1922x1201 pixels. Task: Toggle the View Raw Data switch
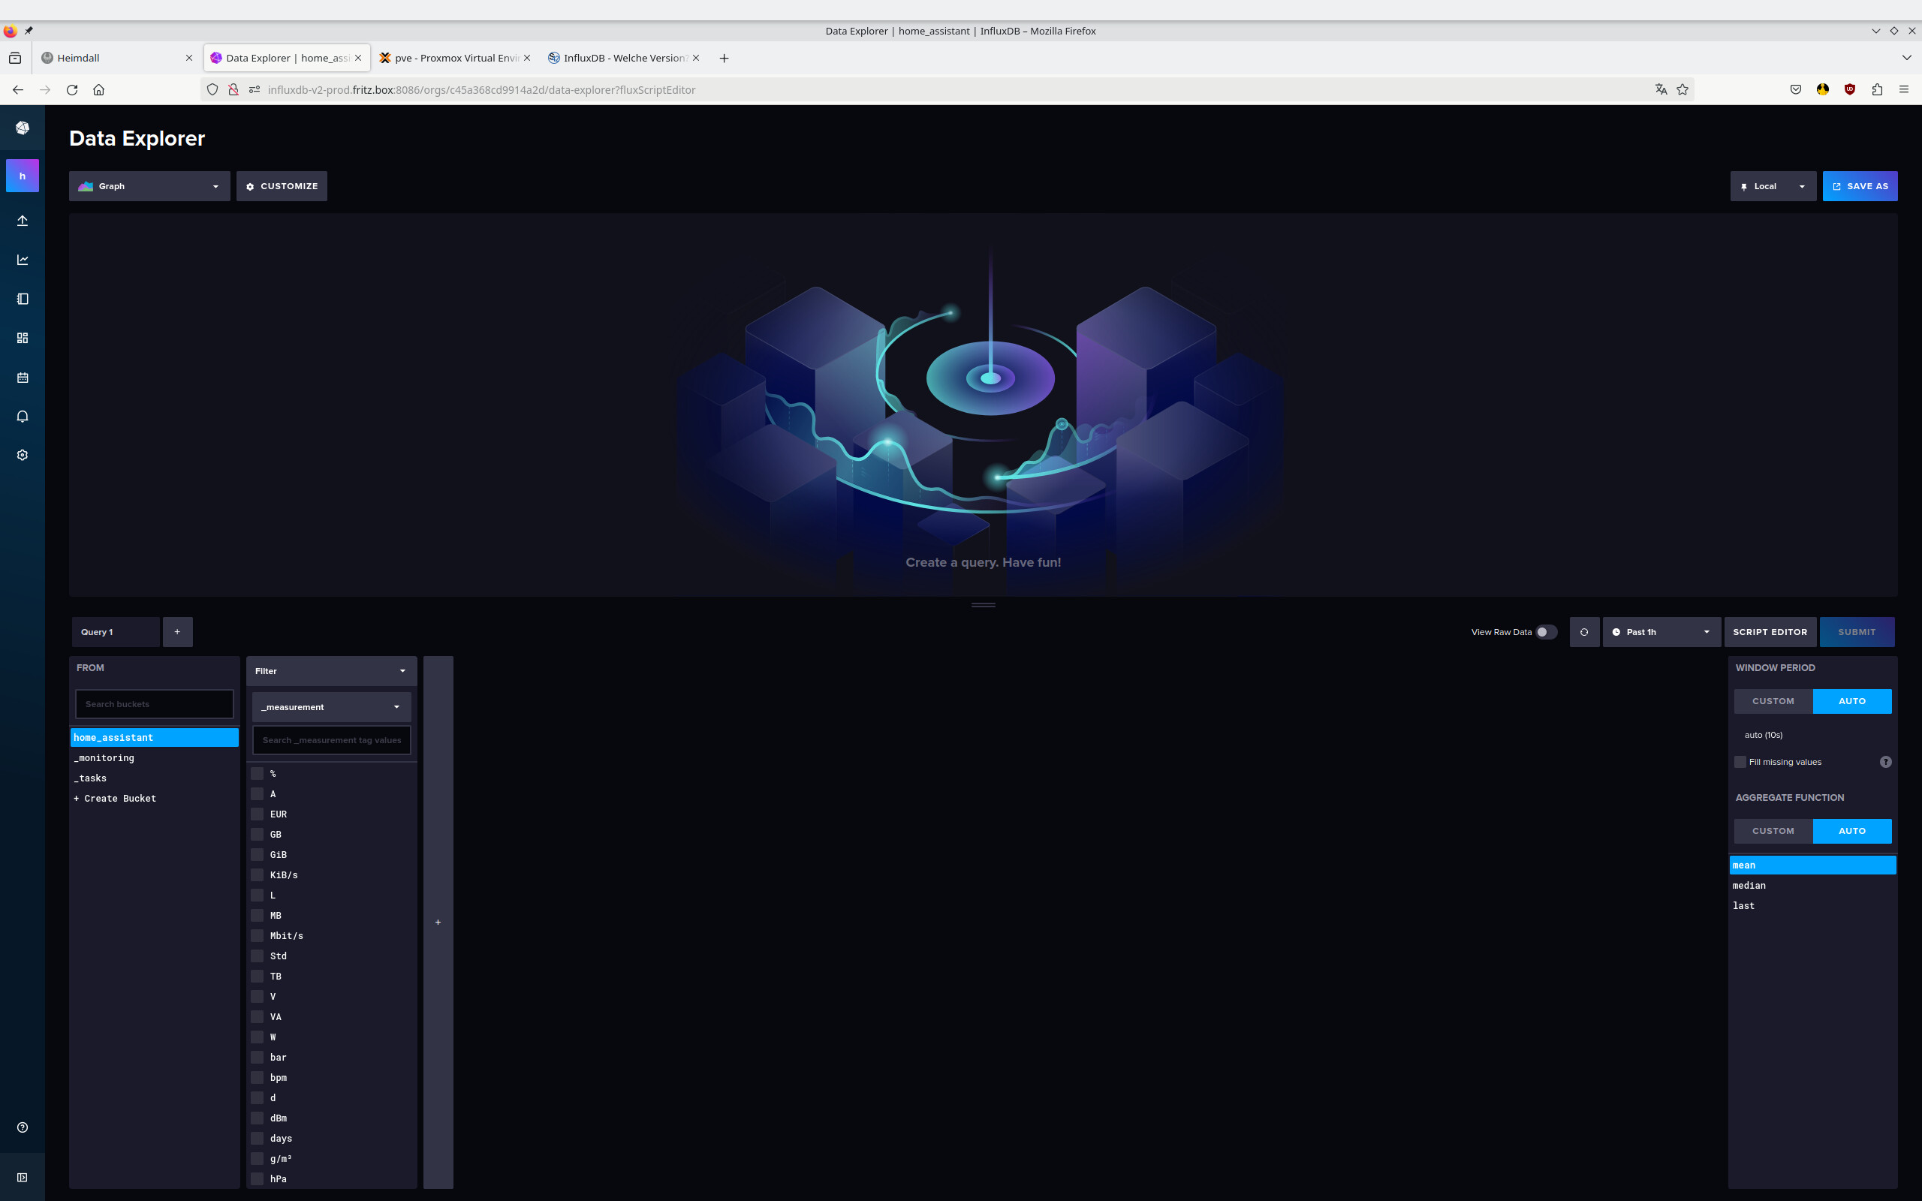1546,632
